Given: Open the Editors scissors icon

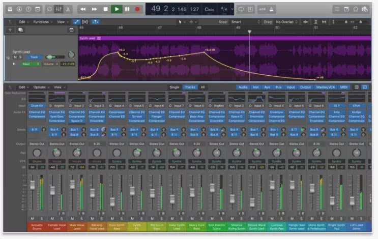Looking at the screenshot, I should pos(68,9).
